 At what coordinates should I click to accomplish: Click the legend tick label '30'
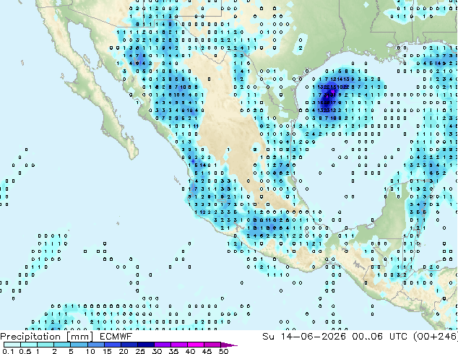click(157, 351)
